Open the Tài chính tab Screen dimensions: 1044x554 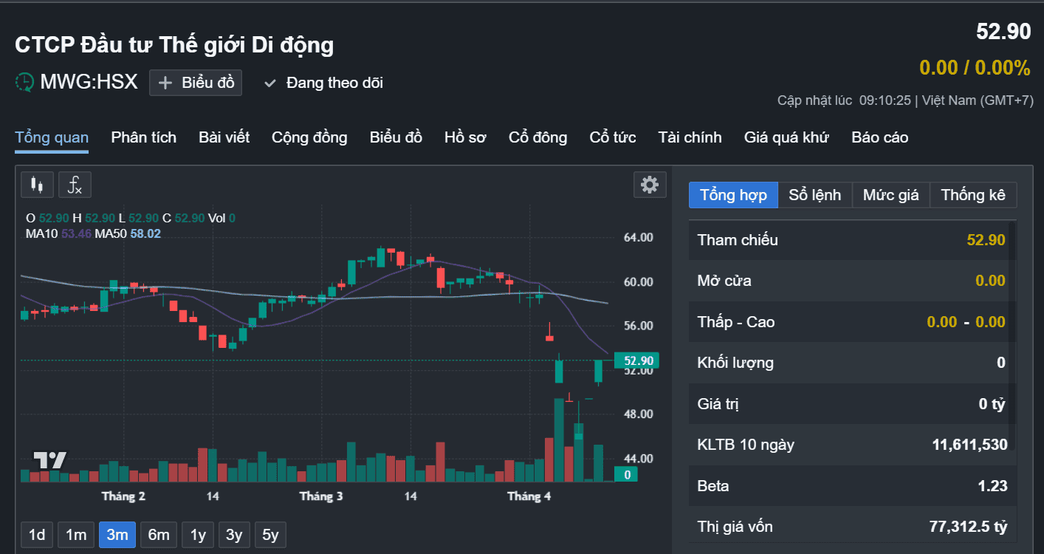[x=690, y=137]
